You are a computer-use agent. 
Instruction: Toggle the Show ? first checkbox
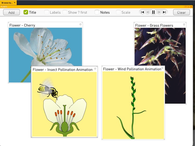point(65,12)
